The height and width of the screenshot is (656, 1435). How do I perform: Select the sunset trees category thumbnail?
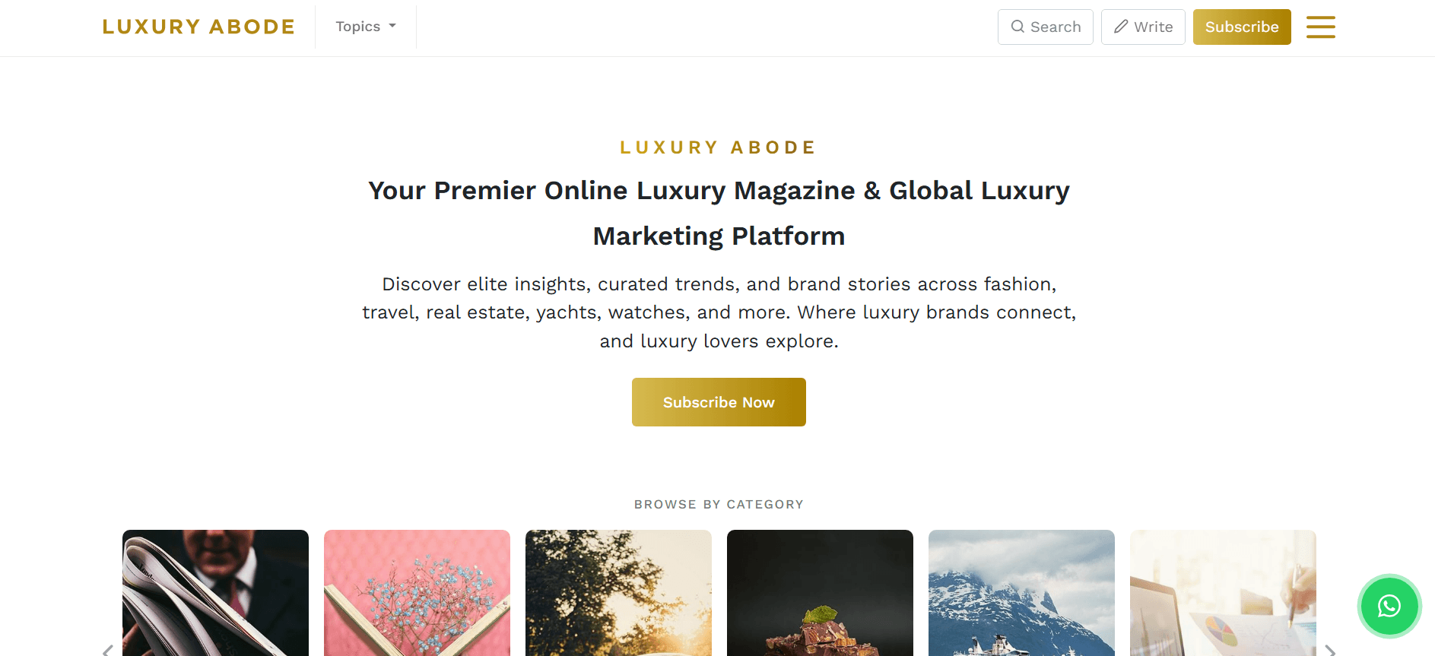click(x=618, y=593)
